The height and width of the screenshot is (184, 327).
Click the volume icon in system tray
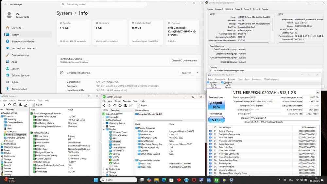point(301,180)
